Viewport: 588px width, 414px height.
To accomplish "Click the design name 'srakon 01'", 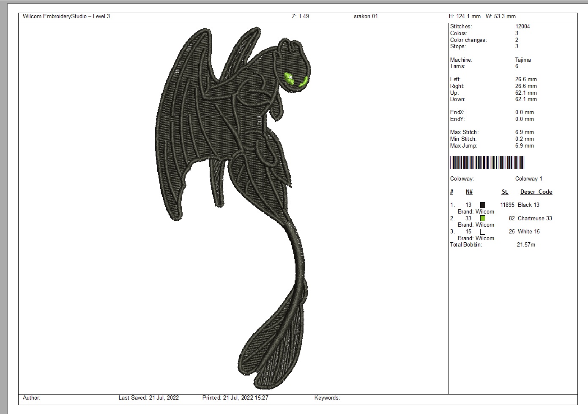I will 366,16.
